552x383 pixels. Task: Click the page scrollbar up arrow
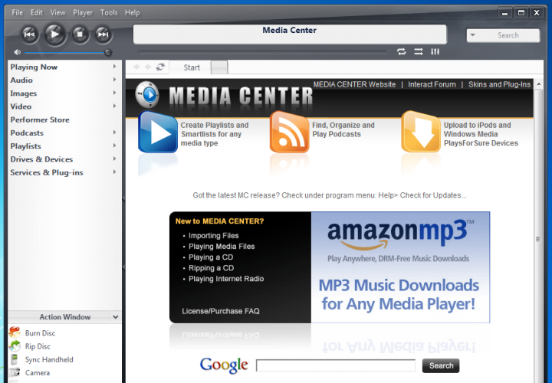tap(539, 84)
